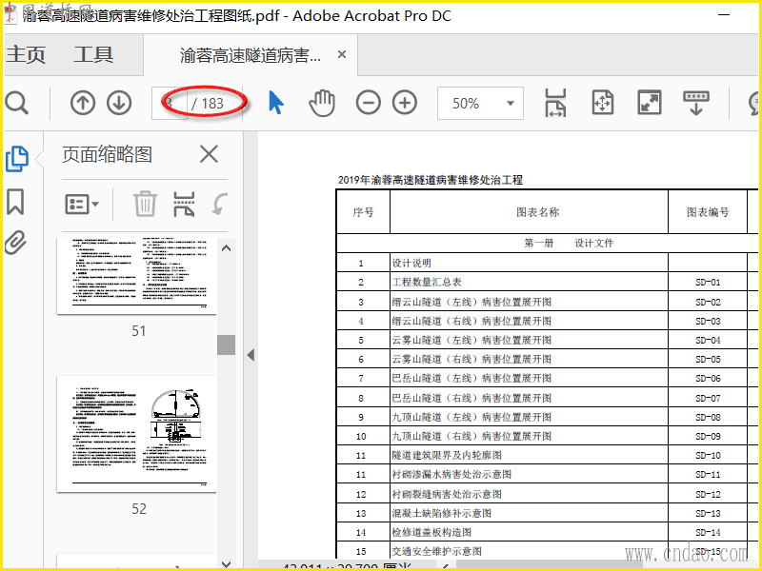Click the fit one full page icon
This screenshot has height=571, width=762.
click(x=603, y=103)
